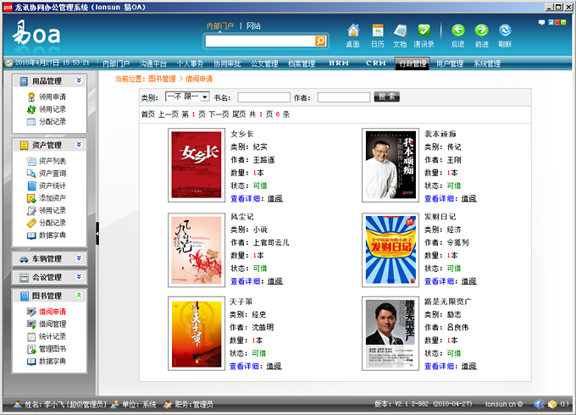
Task: Click the 借阅管理 icon in sidebar
Action: point(31,324)
